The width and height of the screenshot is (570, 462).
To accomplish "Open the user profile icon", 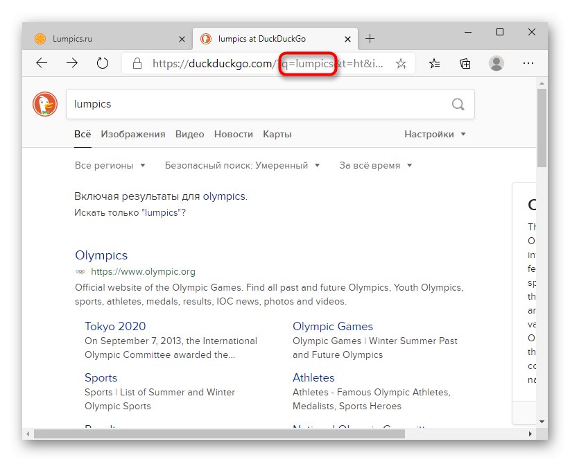I will coord(496,64).
